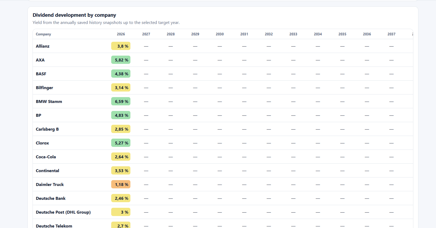Screen dimensions: 436x228
Task: Click the BP 4,83 % yield badge
Action: click(x=121, y=115)
